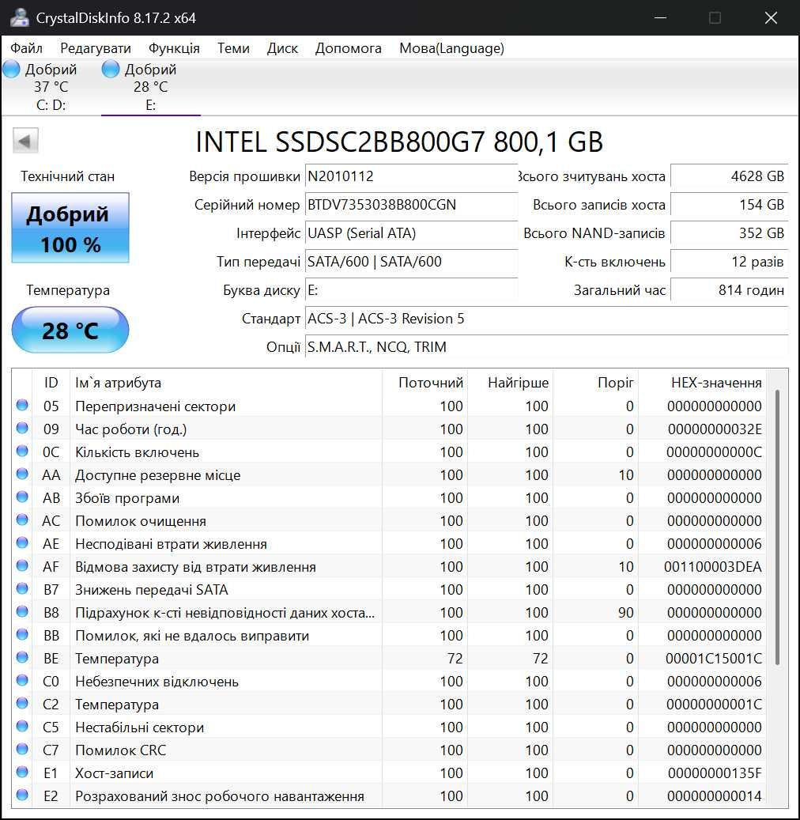This screenshot has width=800, height=820.
Task: Click status dot for attribute AA row
Action: (x=22, y=474)
